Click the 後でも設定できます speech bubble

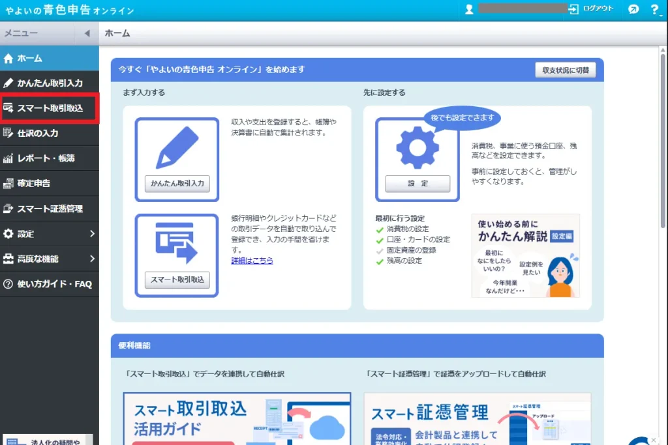point(462,118)
